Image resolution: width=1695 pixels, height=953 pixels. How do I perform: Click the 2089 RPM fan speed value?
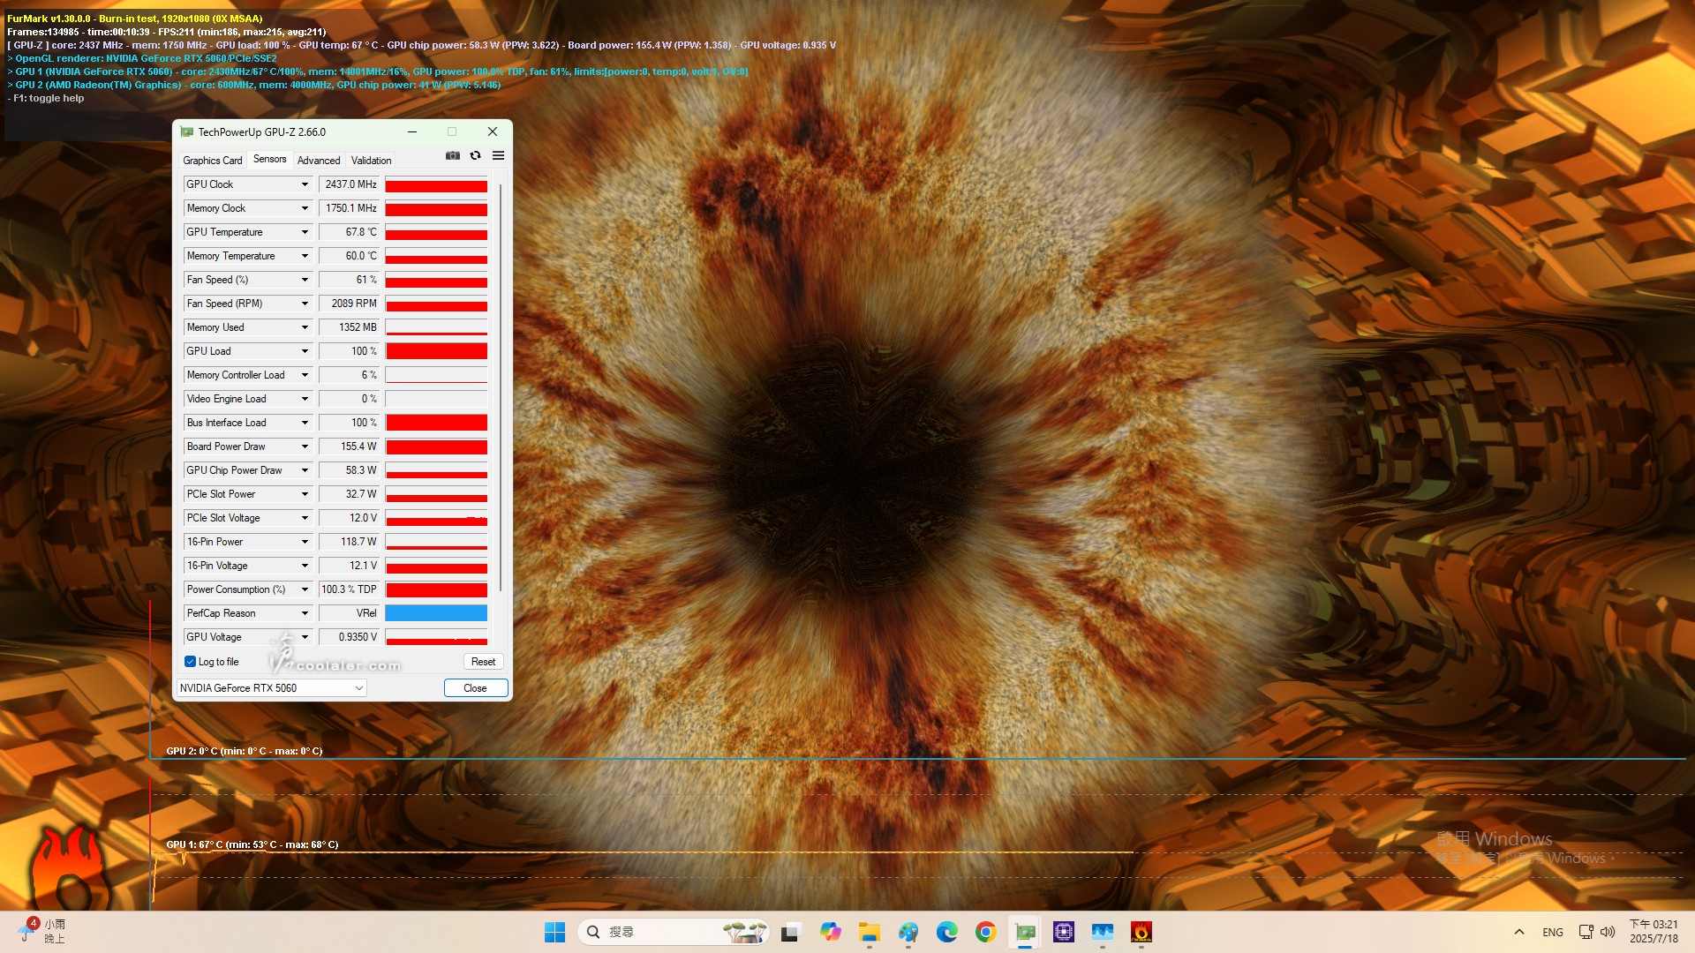pos(350,304)
